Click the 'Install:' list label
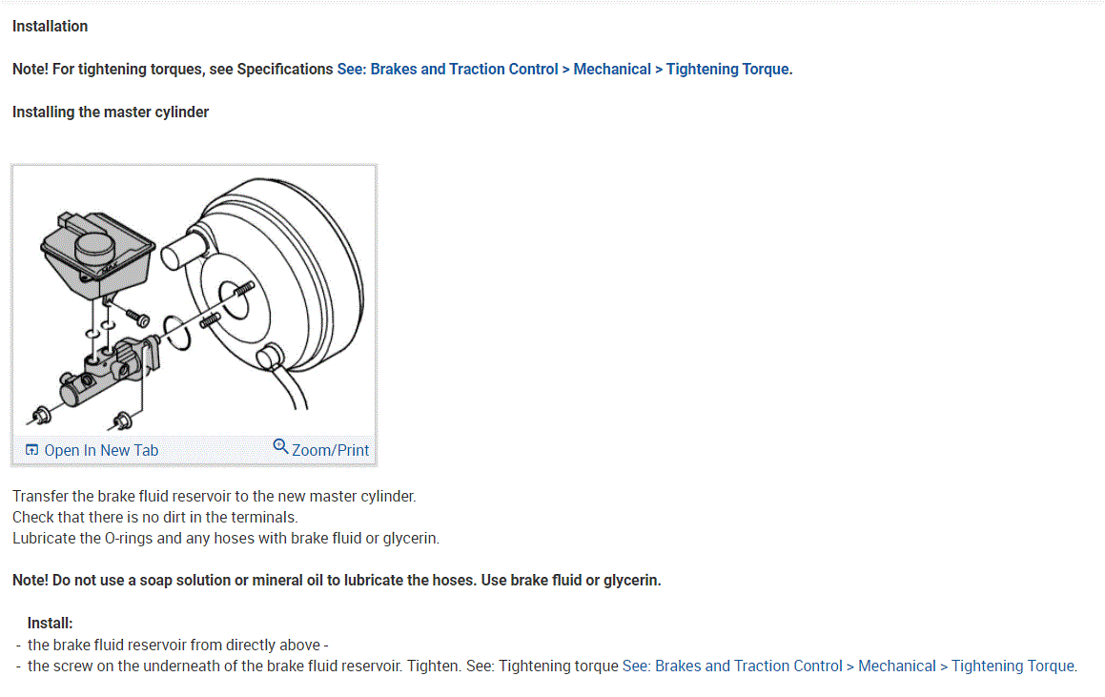This screenshot has width=1105, height=697. click(x=50, y=623)
